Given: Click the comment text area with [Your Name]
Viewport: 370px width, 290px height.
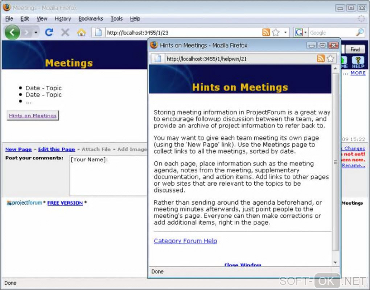Looking at the screenshot, I should 108,176.
